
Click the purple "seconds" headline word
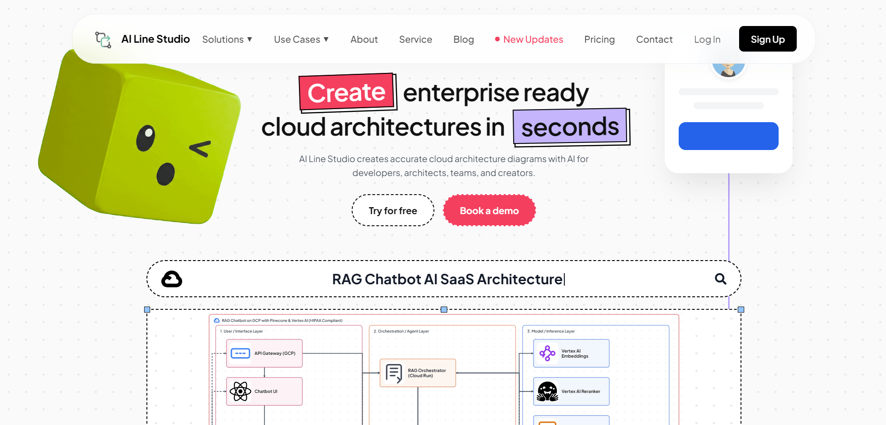[x=570, y=127]
